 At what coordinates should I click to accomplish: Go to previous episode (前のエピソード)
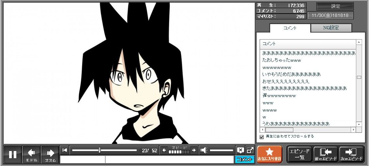point(325,154)
